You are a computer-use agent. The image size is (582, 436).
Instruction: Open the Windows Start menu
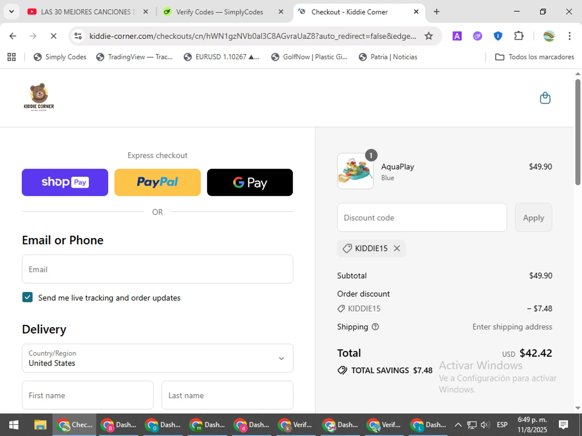(x=14, y=425)
